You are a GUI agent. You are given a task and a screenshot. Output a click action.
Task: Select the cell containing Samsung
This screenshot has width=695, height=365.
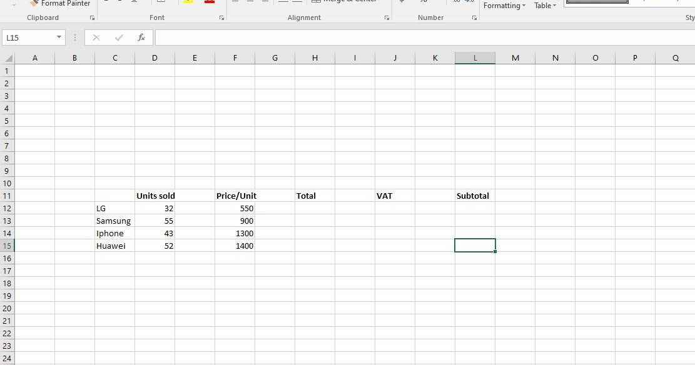click(x=114, y=221)
